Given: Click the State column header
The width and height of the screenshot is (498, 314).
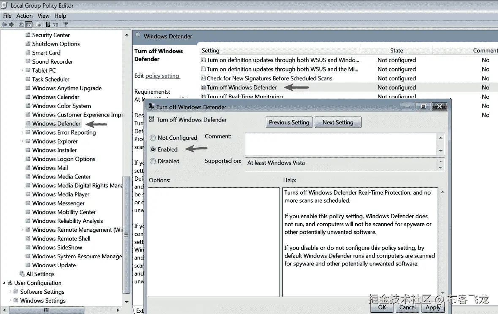Looking at the screenshot, I should pos(396,50).
